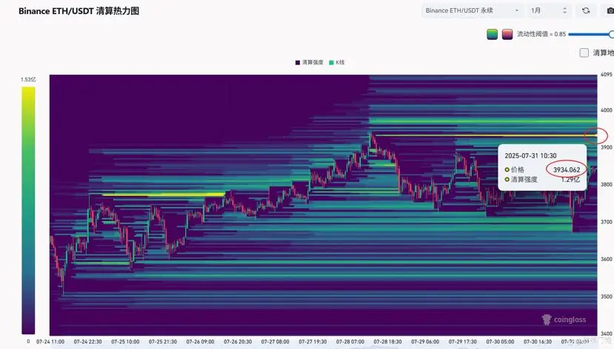Click the 3934.062 price value in tooltip
Viewport: 614px width, 349px height.
pos(567,169)
